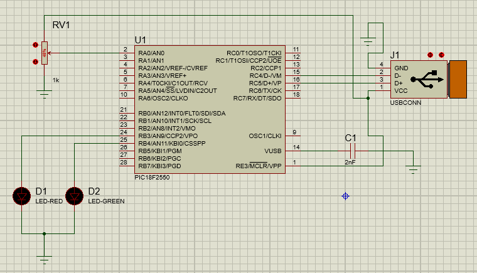The width and height of the screenshot is (477, 273).
Task: Click pin number 24 on U1
Action: pyautogui.click(x=124, y=132)
